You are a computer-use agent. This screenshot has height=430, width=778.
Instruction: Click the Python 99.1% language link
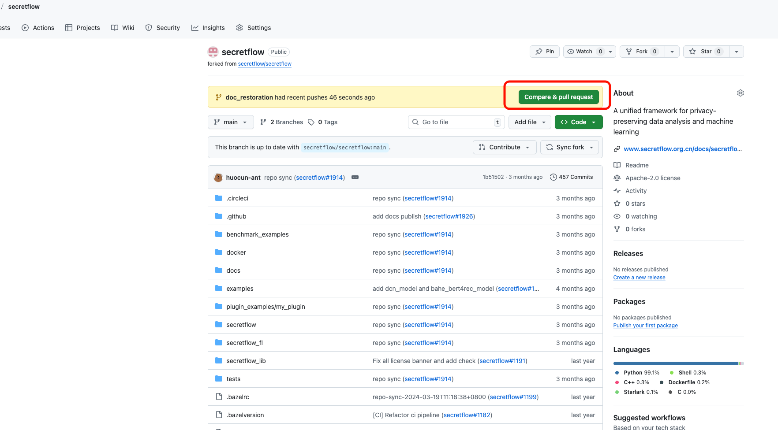click(637, 373)
